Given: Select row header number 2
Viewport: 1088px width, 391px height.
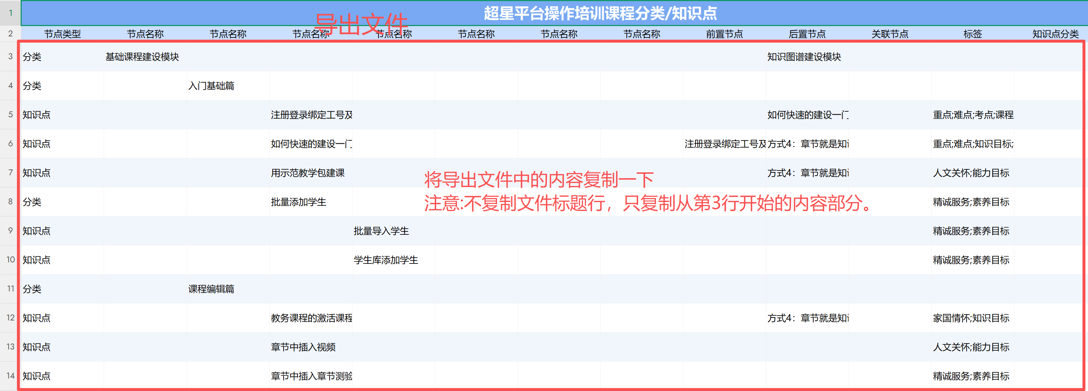Looking at the screenshot, I should coord(11,34).
